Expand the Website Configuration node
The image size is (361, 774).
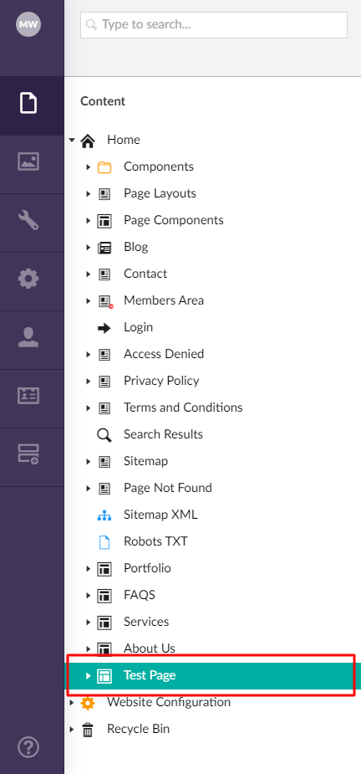(72, 702)
